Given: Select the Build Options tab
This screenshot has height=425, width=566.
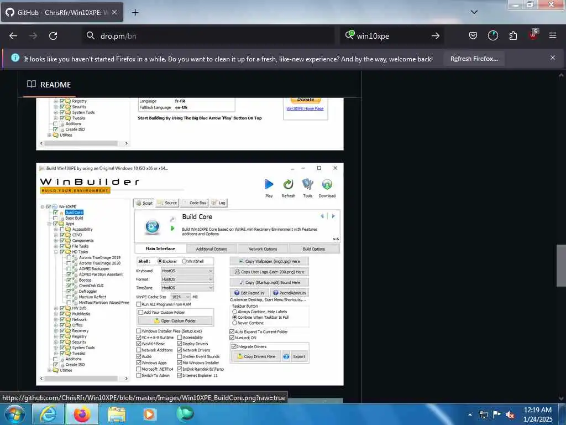Looking at the screenshot, I should click(x=314, y=249).
